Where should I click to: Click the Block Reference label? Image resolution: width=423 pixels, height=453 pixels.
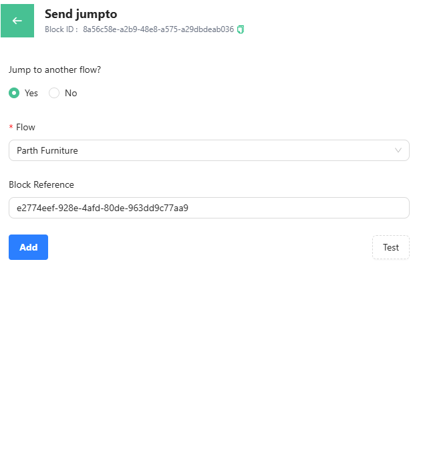[41, 184]
